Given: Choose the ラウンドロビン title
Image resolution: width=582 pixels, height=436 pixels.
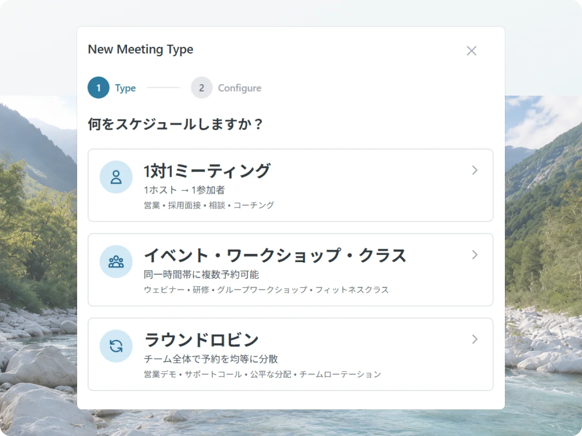Looking at the screenshot, I should tap(202, 340).
